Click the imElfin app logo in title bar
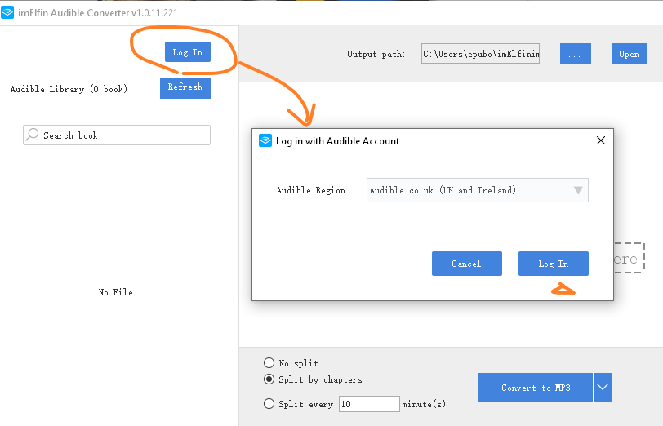The height and width of the screenshot is (426, 663). pos(7,12)
